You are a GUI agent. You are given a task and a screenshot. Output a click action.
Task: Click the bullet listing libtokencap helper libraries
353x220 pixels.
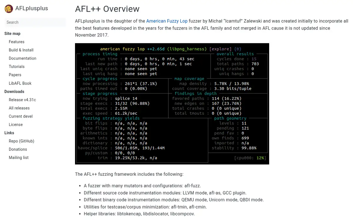tap(139, 214)
